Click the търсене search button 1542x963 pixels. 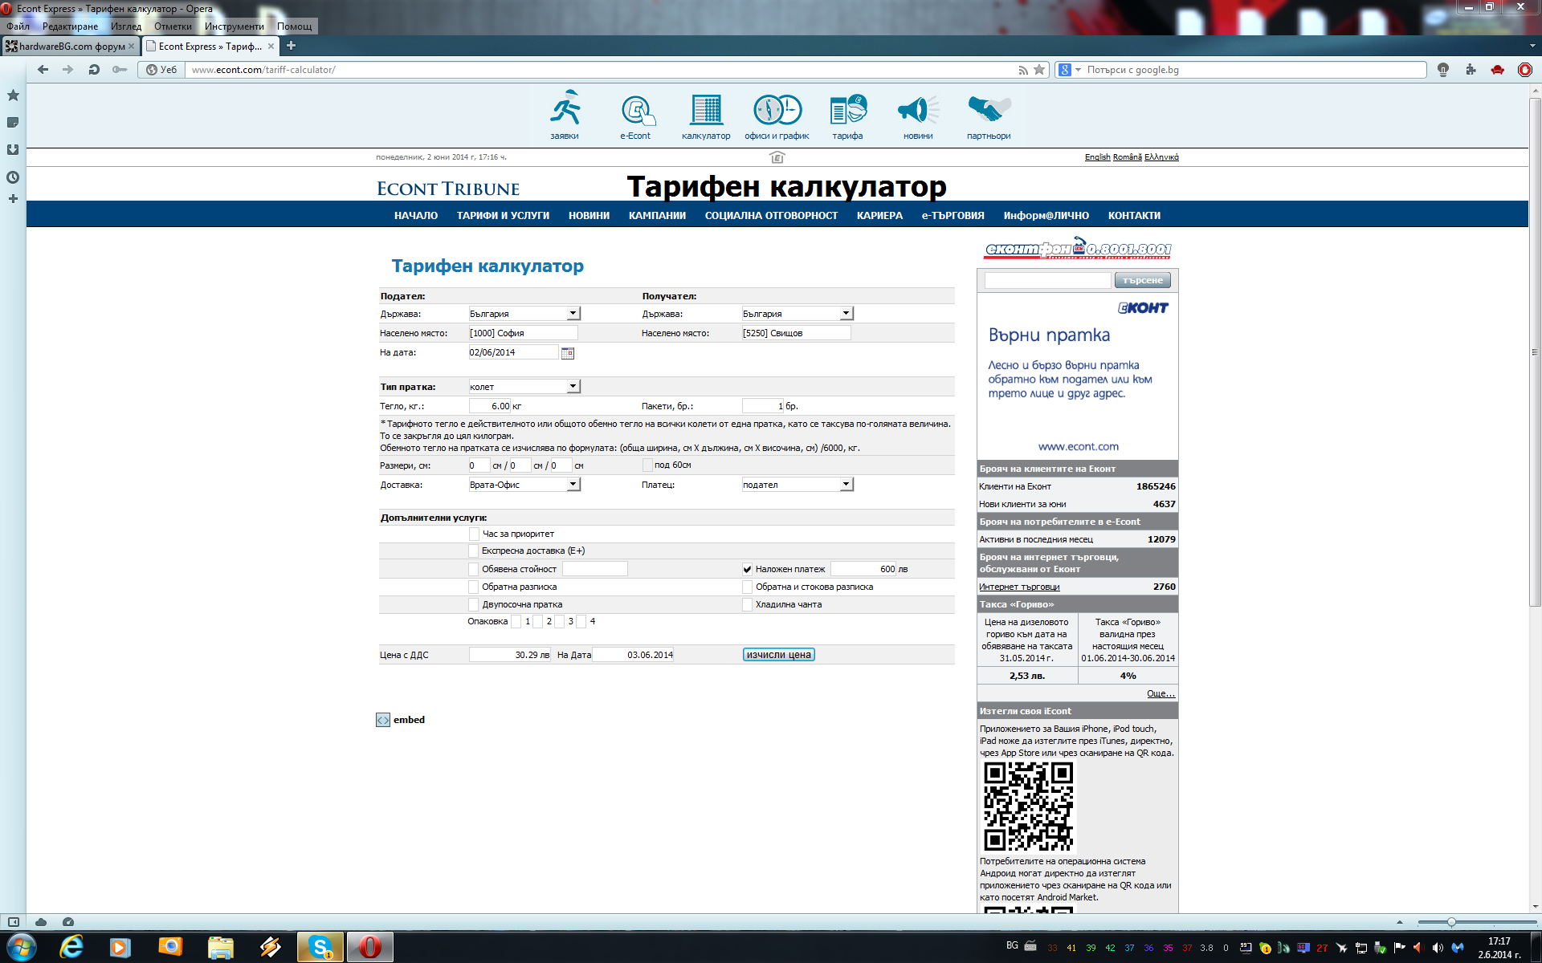click(1142, 281)
